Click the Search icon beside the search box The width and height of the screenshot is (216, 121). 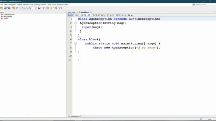(x=193, y=4)
